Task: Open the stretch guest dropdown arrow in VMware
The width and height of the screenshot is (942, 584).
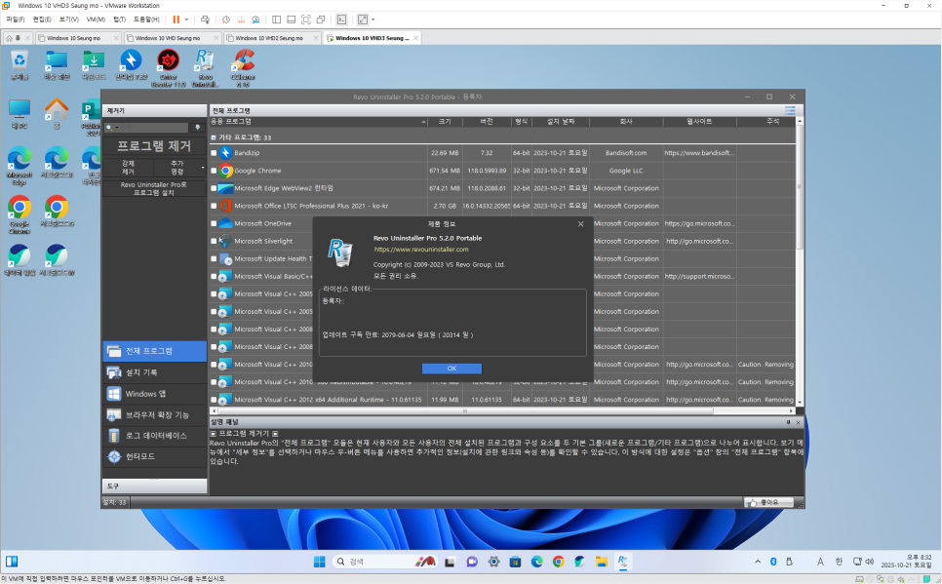Action: 373,19
